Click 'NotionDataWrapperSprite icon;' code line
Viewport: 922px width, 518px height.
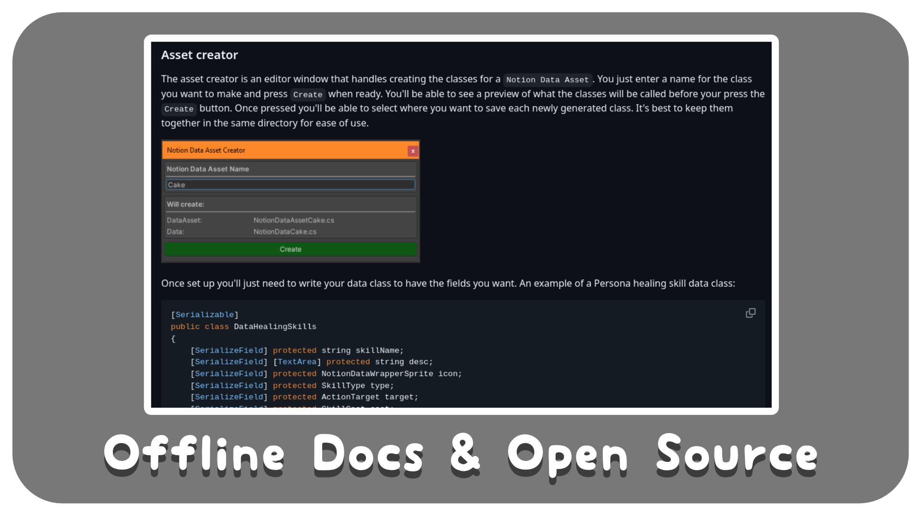pos(391,374)
